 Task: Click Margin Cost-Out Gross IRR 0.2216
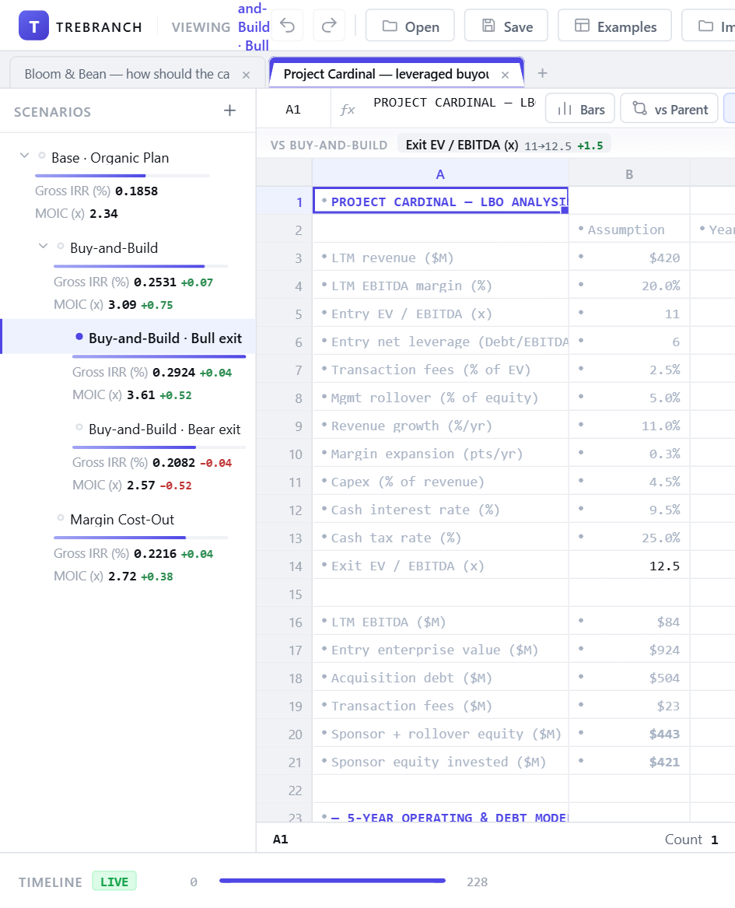pyautogui.click(x=155, y=554)
